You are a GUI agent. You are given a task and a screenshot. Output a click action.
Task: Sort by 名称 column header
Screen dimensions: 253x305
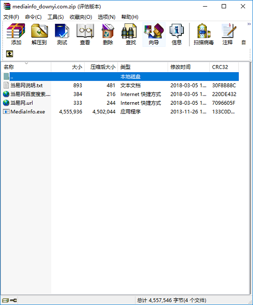(x=26, y=67)
